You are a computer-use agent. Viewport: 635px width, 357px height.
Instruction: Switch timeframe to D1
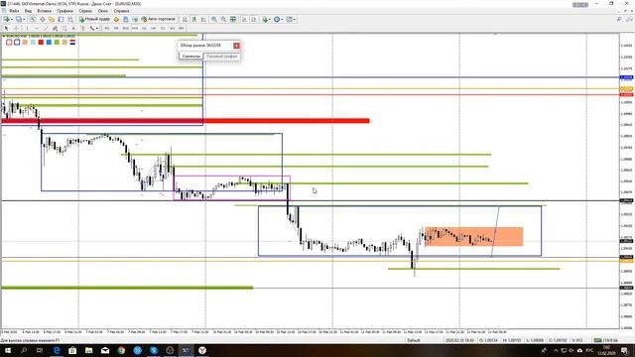coord(163,28)
